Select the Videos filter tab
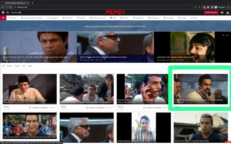 click(17, 66)
